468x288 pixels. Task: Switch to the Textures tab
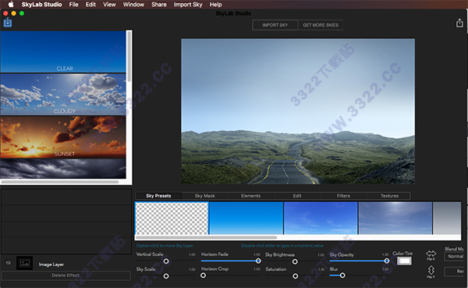point(389,196)
